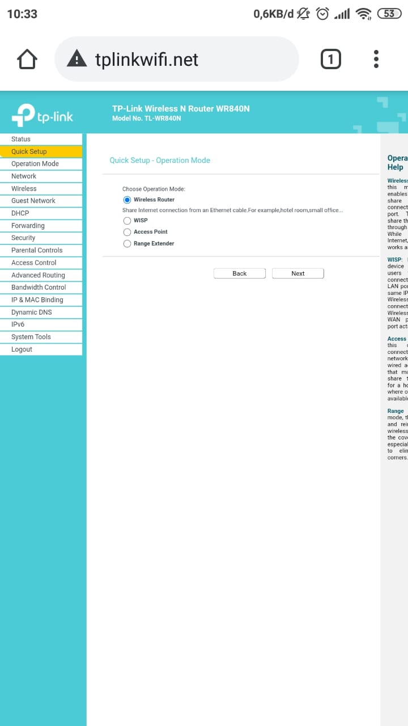Open the Forwarding menu item
The image size is (408, 726).
tap(41, 226)
